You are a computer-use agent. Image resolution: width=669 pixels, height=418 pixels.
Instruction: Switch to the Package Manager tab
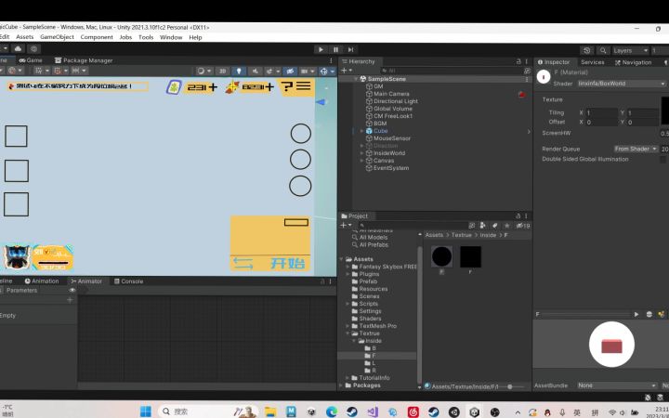[x=87, y=60]
